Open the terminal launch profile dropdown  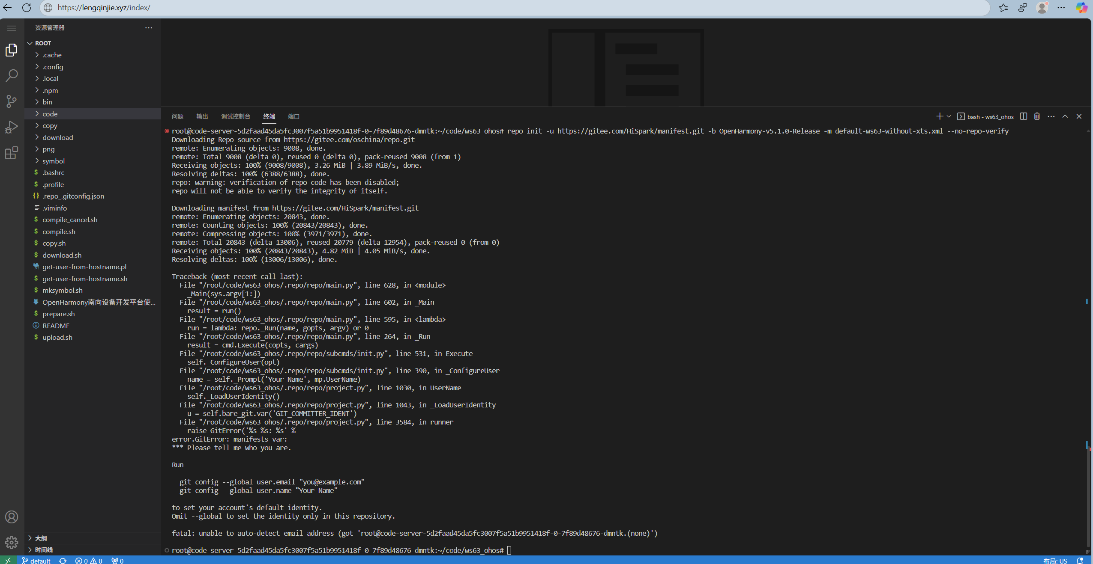(948, 116)
